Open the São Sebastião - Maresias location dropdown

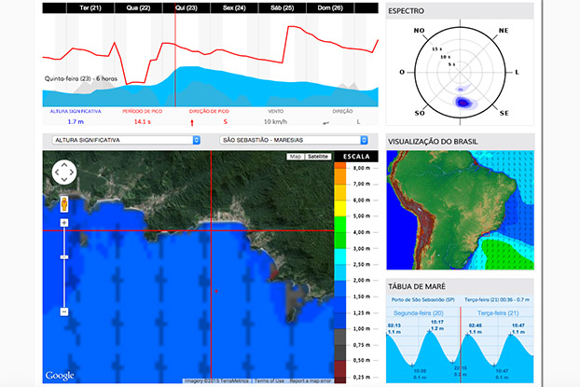tap(294, 140)
